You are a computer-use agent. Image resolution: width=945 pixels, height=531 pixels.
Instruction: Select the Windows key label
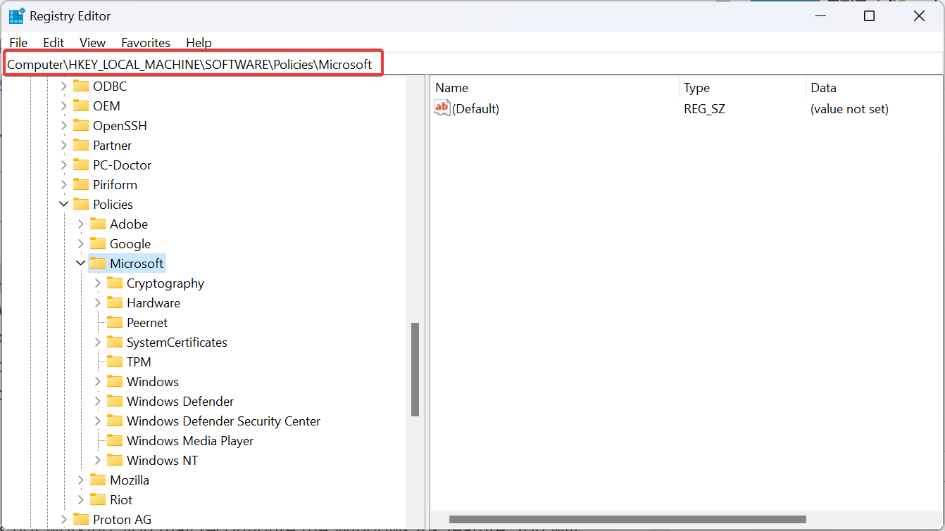click(153, 381)
